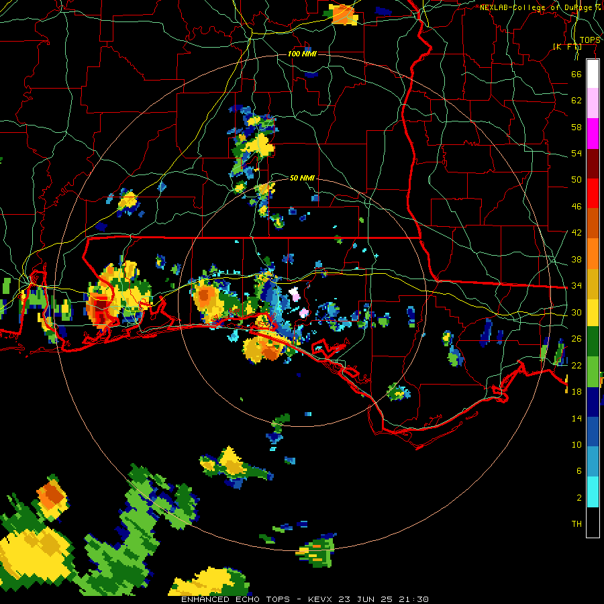Click the '50' legend value
The width and height of the screenshot is (604, 604).
[576, 180]
